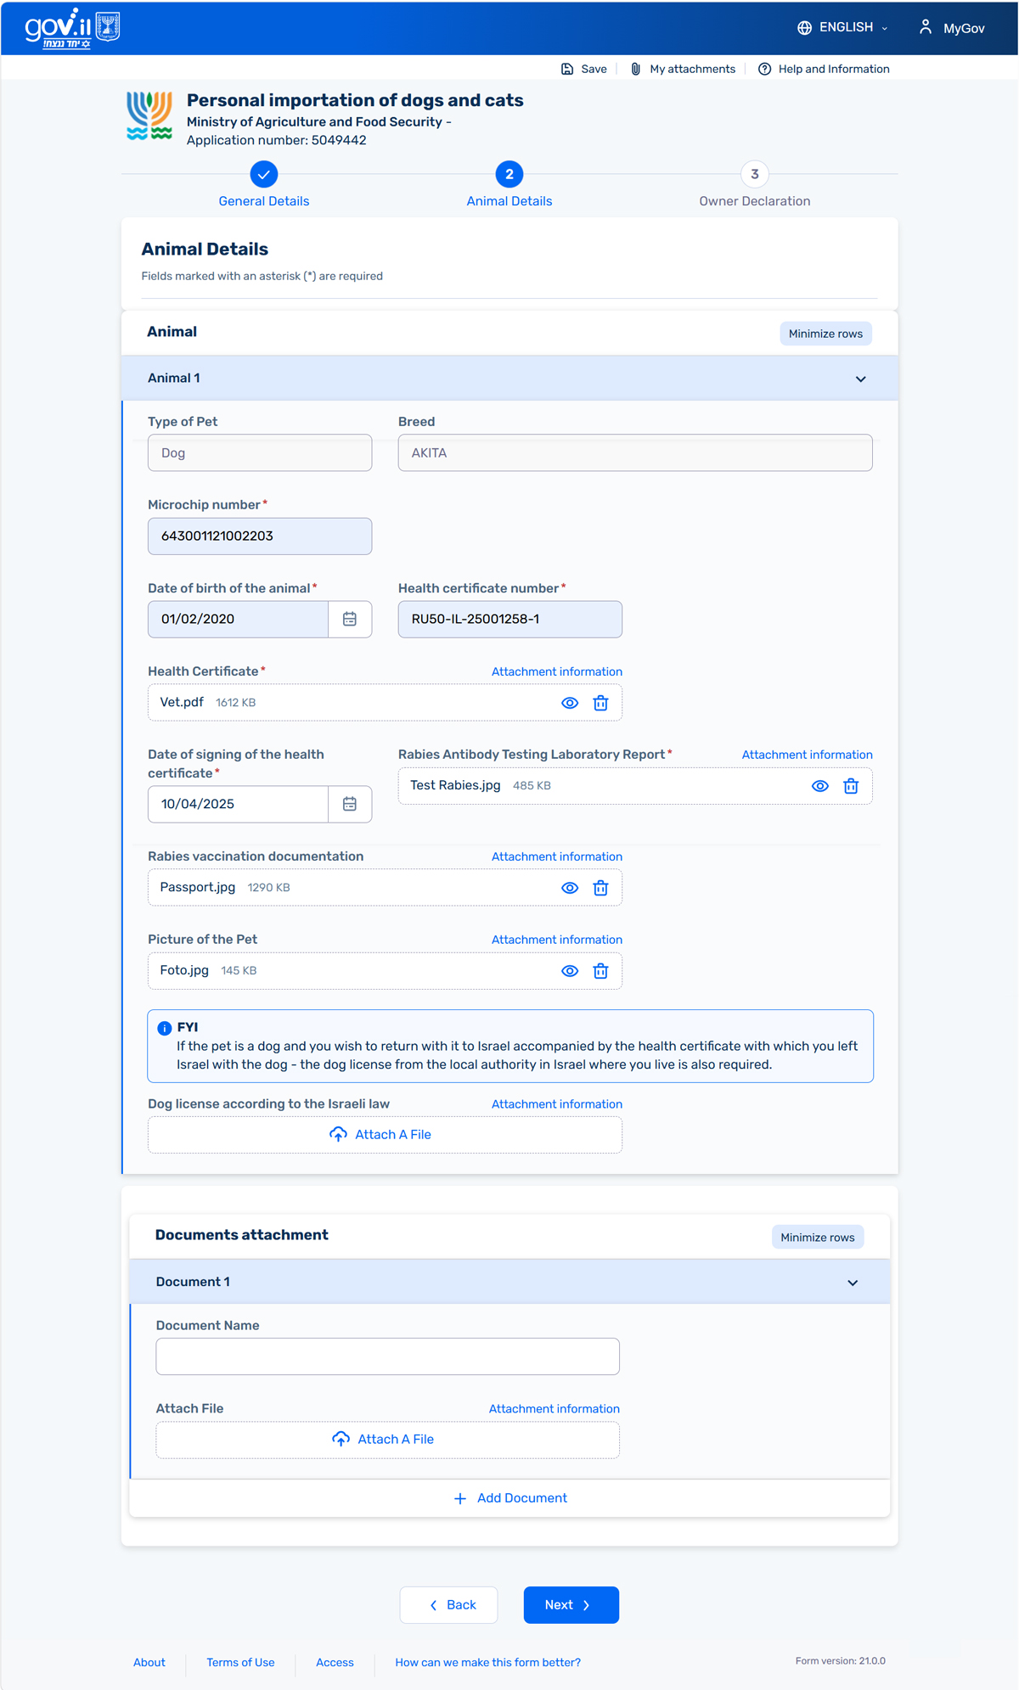Click Add Document link
Viewport: 1019px width, 1690px height.
pyautogui.click(x=510, y=1498)
